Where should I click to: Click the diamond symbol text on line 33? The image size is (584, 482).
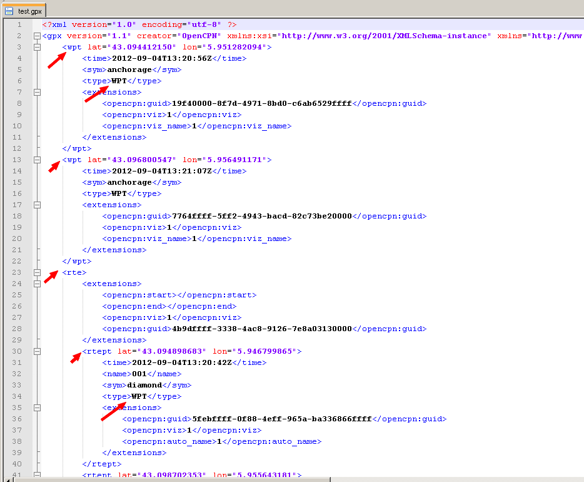coord(144,385)
